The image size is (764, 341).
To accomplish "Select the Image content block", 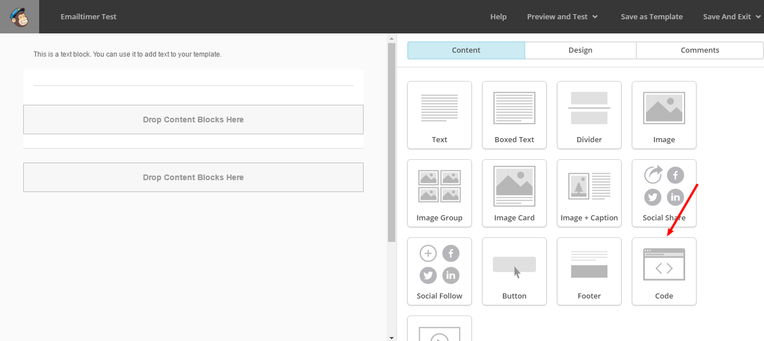I will pos(664,115).
